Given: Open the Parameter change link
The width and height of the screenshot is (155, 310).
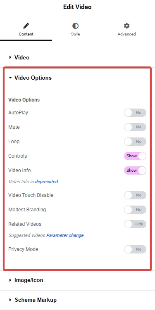Looking at the screenshot, I should pos(66,235).
